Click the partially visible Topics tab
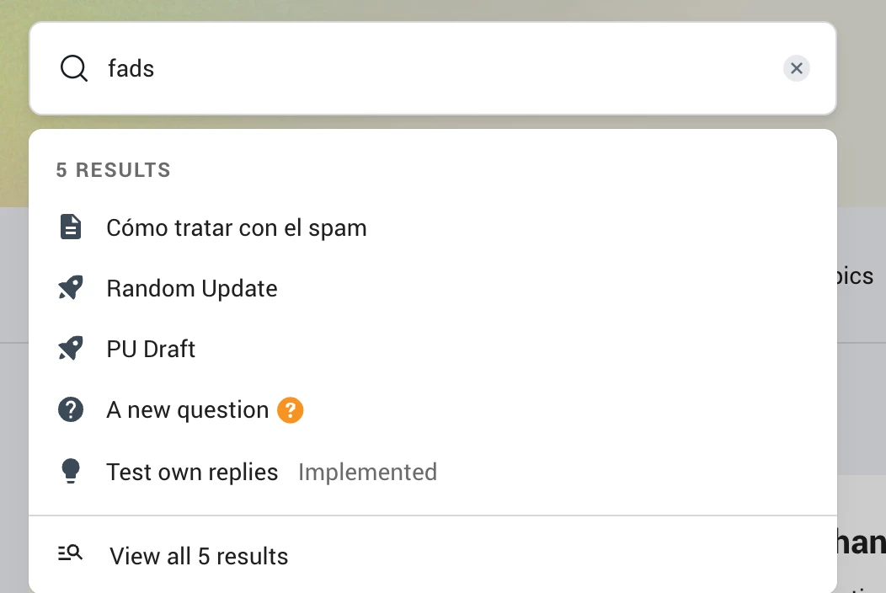886x593 pixels. pyautogui.click(x=859, y=275)
